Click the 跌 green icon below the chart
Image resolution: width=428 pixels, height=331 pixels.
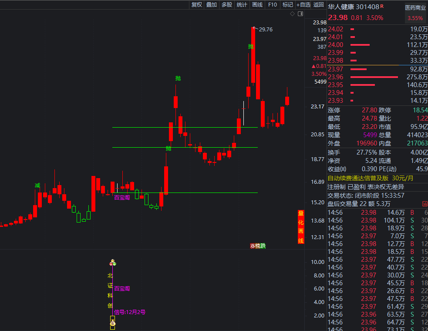pos(263,246)
